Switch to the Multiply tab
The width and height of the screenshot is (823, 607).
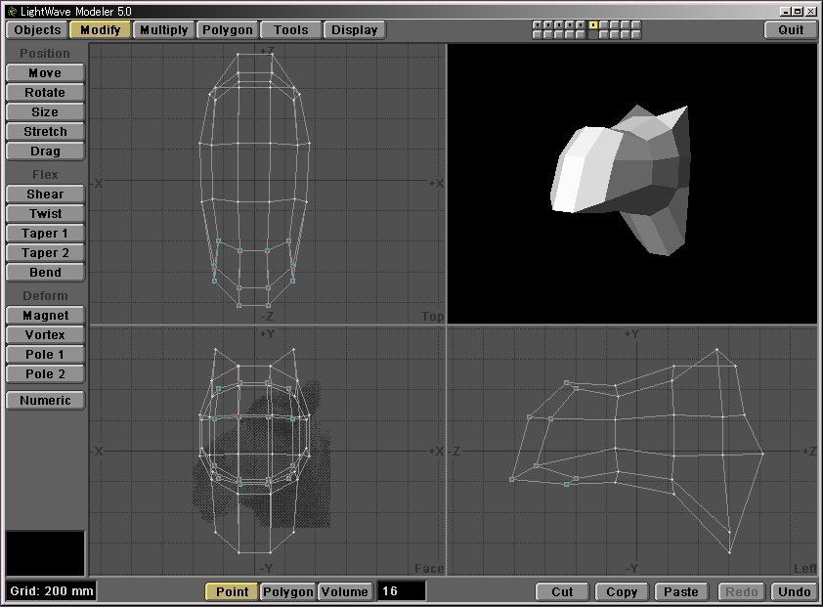(x=163, y=29)
